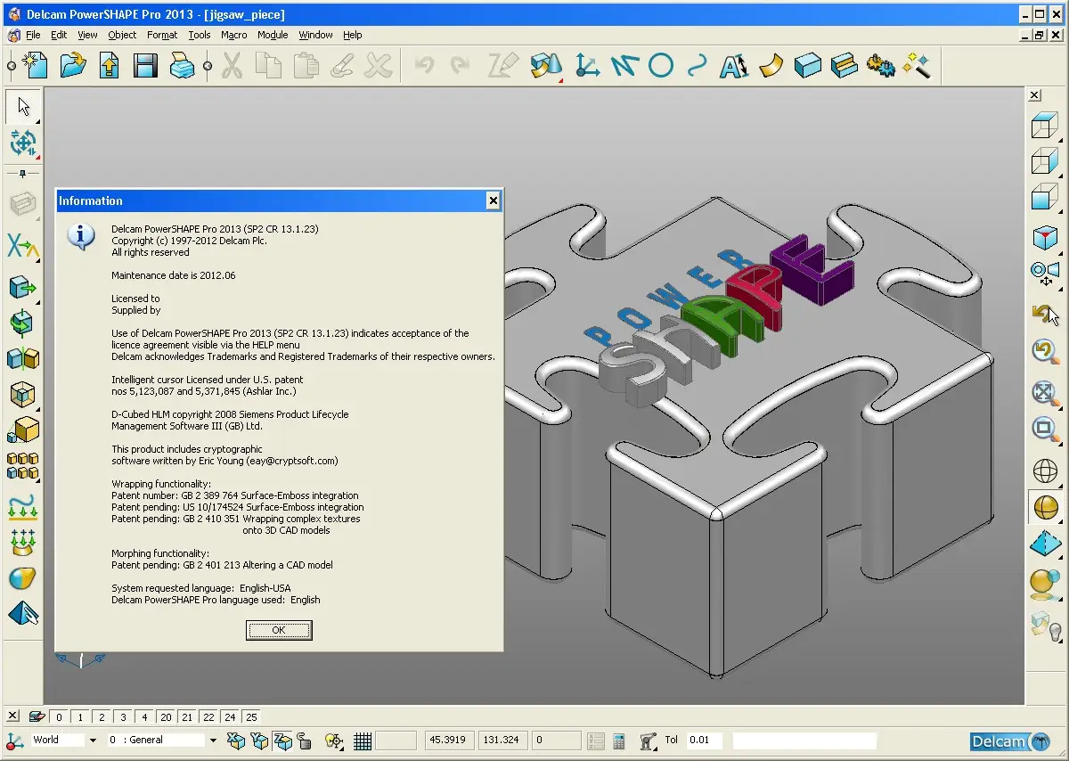Open the Macro menu

pos(234,35)
